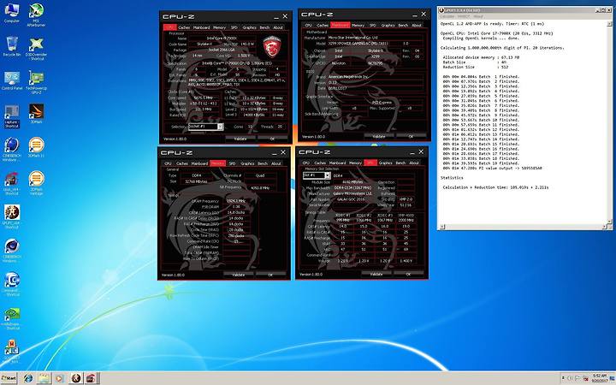Click the system tray clock
The width and height of the screenshot is (616, 385).
point(600,378)
